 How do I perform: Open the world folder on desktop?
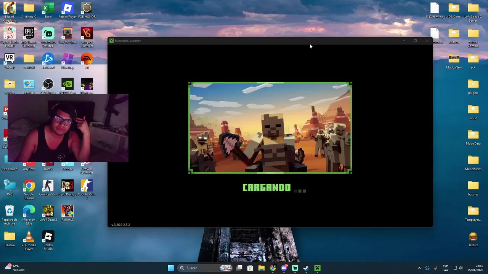(x=473, y=112)
